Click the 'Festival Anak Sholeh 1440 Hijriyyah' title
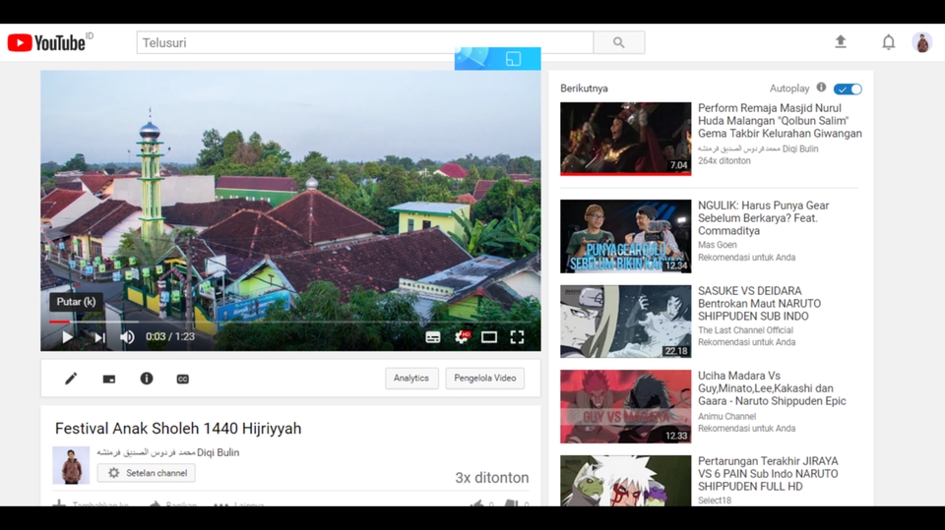 point(178,428)
